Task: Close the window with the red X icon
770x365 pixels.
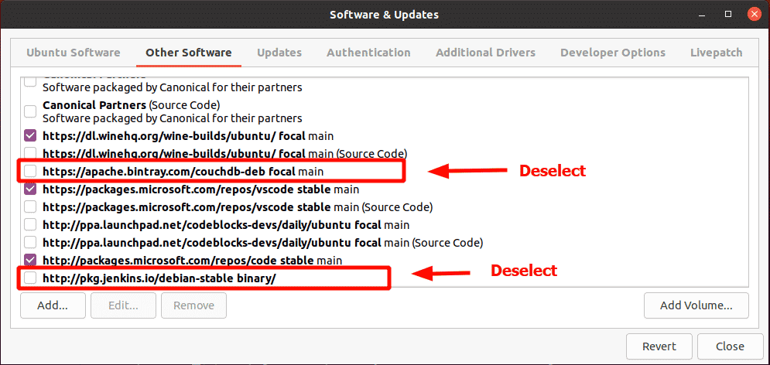Action: (x=754, y=14)
